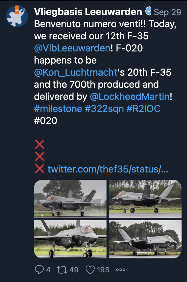Open the @VlbLeeuwarden mention
The width and height of the screenshot is (187, 282).
pyautogui.click(x=72, y=48)
